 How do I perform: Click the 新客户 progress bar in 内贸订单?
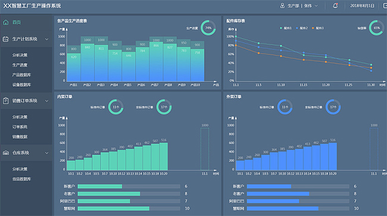pos(129,186)
